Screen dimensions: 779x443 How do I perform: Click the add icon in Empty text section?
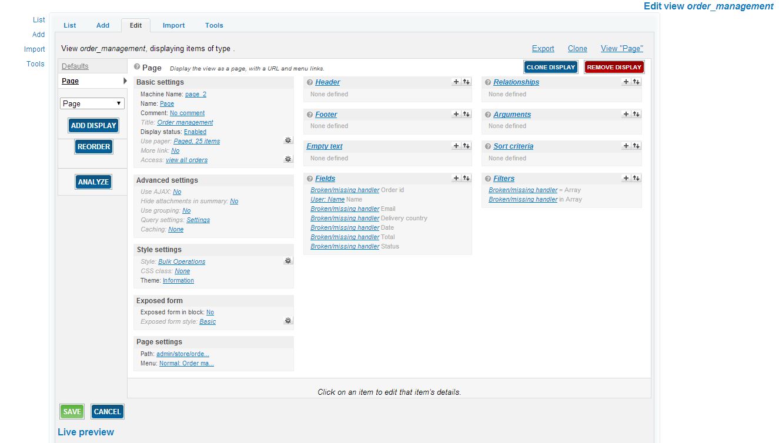click(x=456, y=146)
